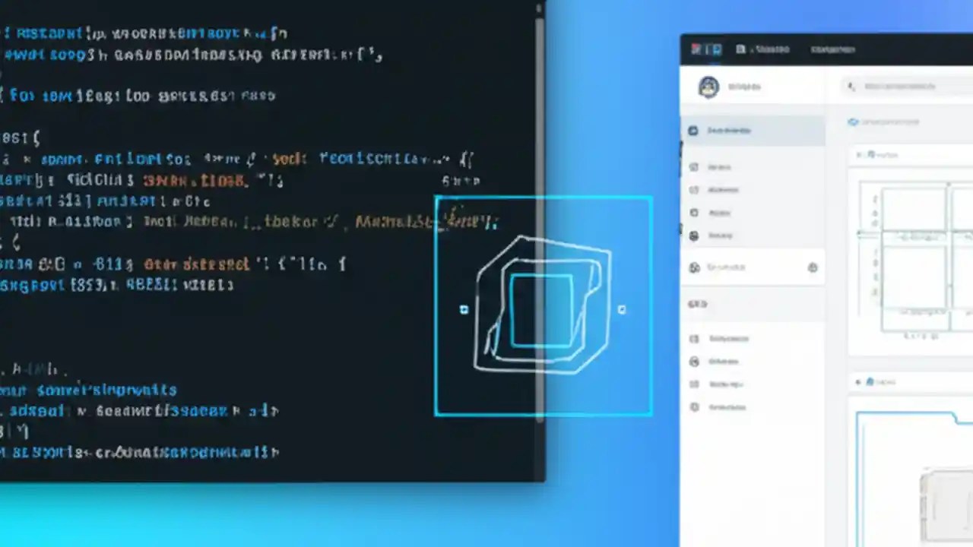Expand the lower sidebar section header
The width and height of the screenshot is (973, 547).
pyautogui.click(x=698, y=304)
